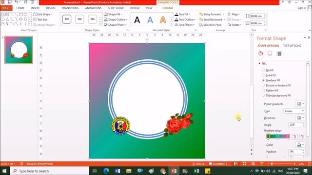312x175 pixels.
Task: Open Shape Outline dropdown
Action: [x=116, y=19]
